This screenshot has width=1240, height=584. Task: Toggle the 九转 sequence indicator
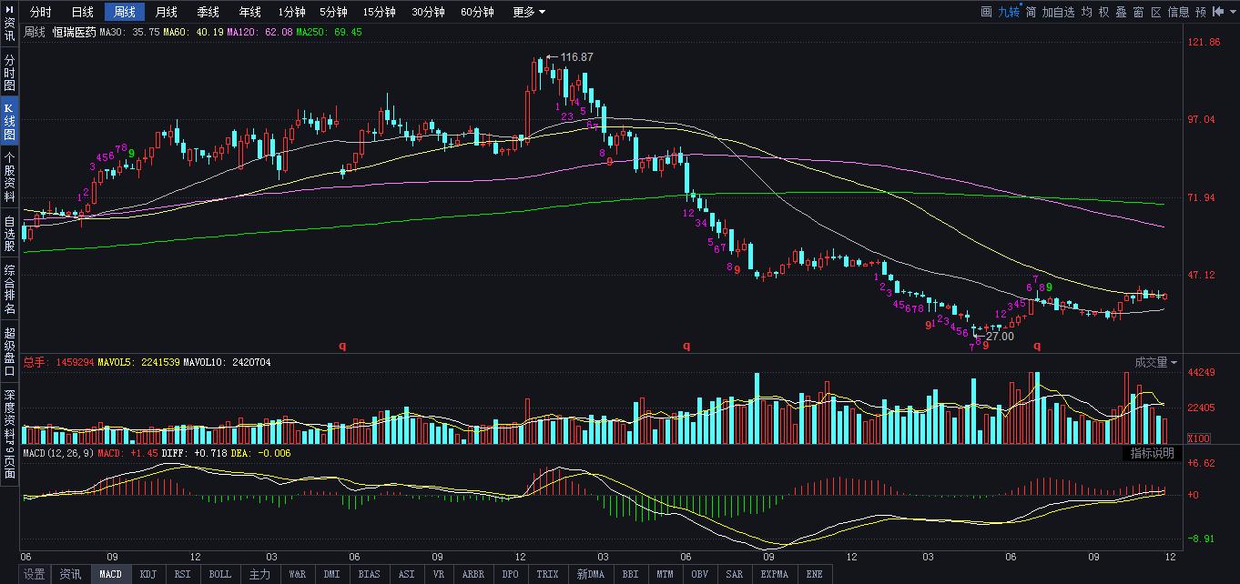point(1008,12)
